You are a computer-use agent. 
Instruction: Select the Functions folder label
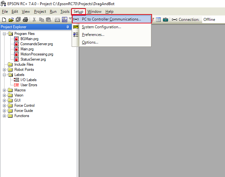22,116
